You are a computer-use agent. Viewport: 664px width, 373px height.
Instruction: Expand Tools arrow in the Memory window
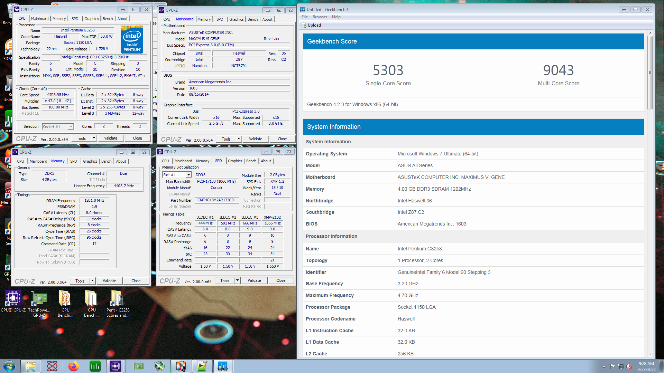click(x=92, y=281)
